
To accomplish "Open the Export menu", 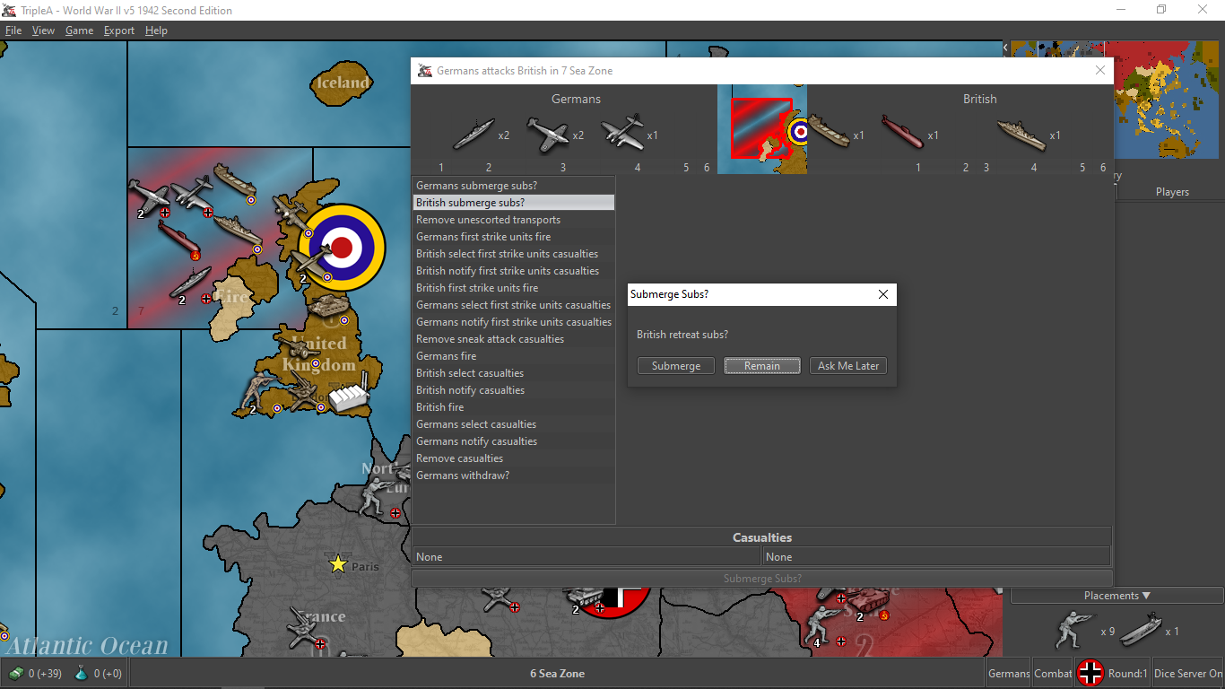I will (118, 30).
